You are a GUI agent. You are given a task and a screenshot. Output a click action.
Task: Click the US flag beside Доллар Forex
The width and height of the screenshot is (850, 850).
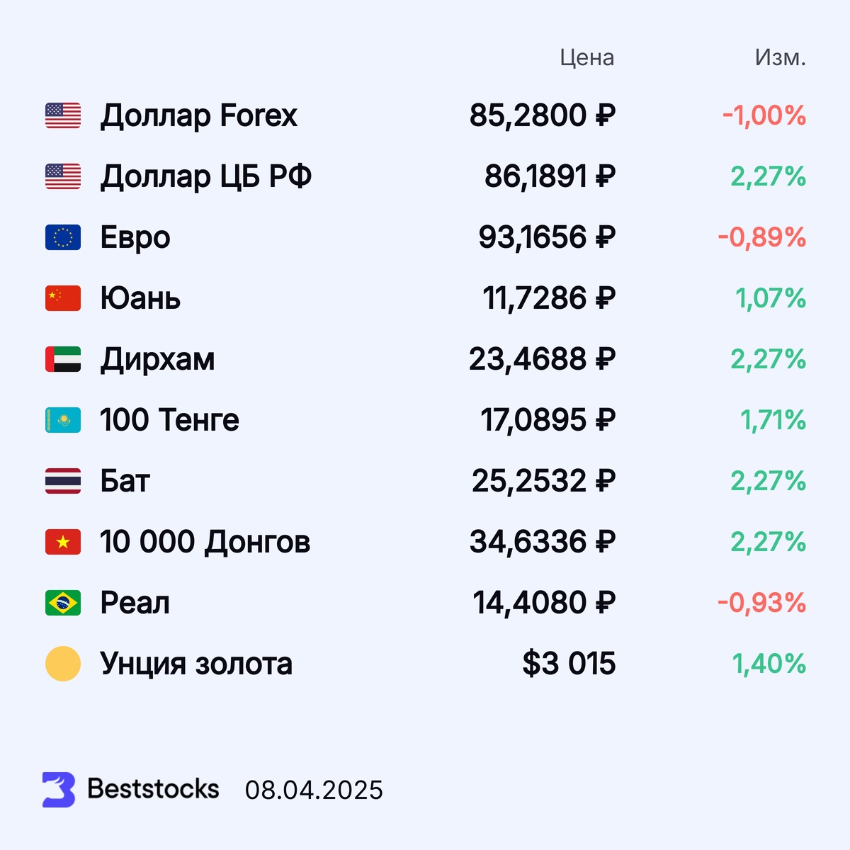[x=63, y=115]
